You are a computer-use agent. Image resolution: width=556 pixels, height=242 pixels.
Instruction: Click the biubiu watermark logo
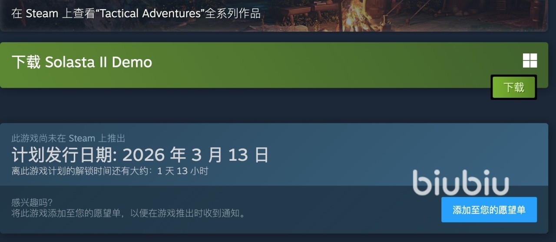pyautogui.click(x=460, y=182)
